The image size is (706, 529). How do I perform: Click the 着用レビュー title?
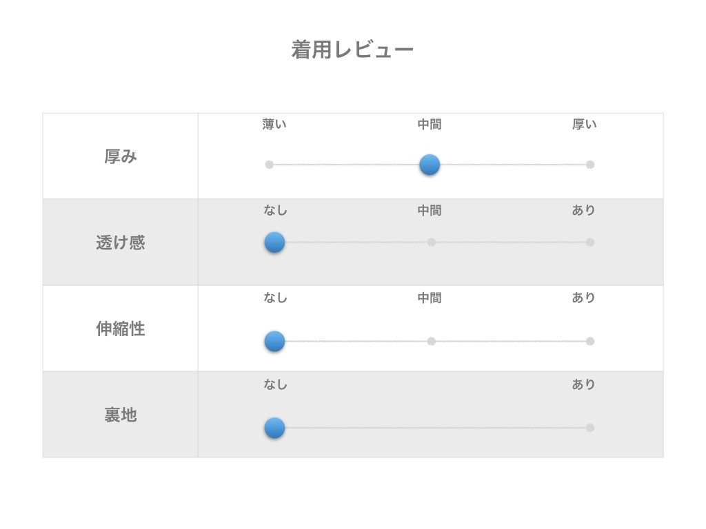pyautogui.click(x=352, y=50)
